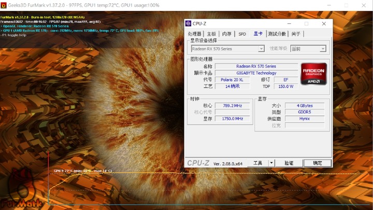
Task: Click the 修订 value EF
Action: 285,80
